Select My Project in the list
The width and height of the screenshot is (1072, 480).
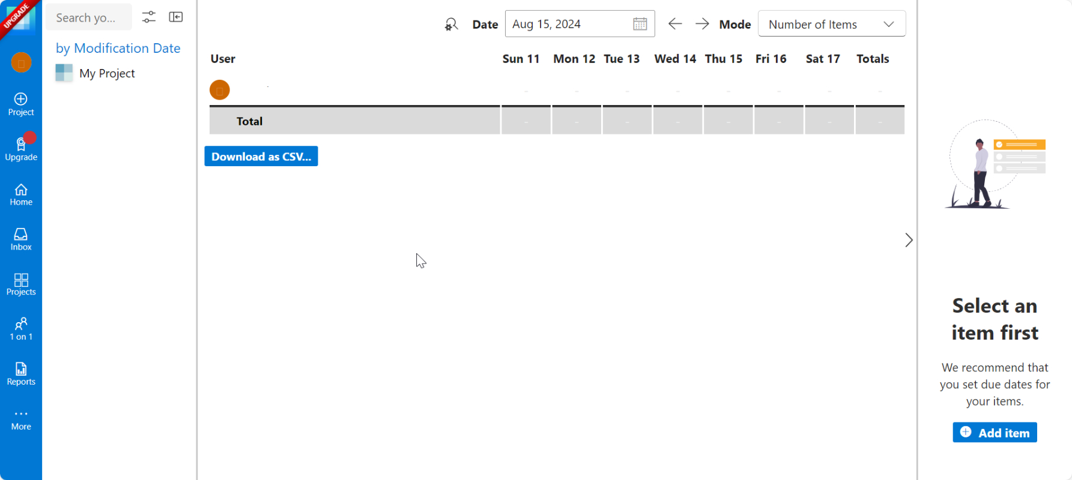[x=107, y=73]
